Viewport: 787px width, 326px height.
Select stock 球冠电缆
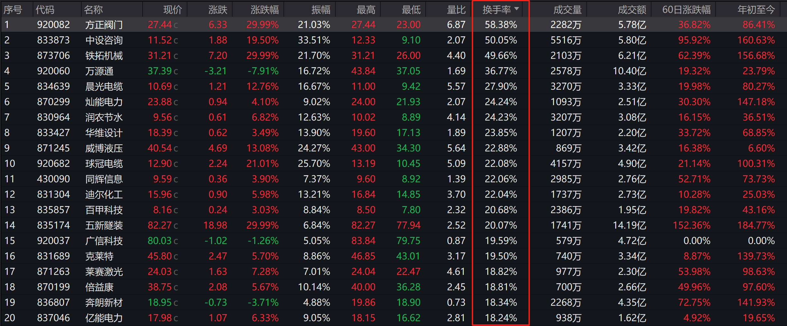(104, 164)
